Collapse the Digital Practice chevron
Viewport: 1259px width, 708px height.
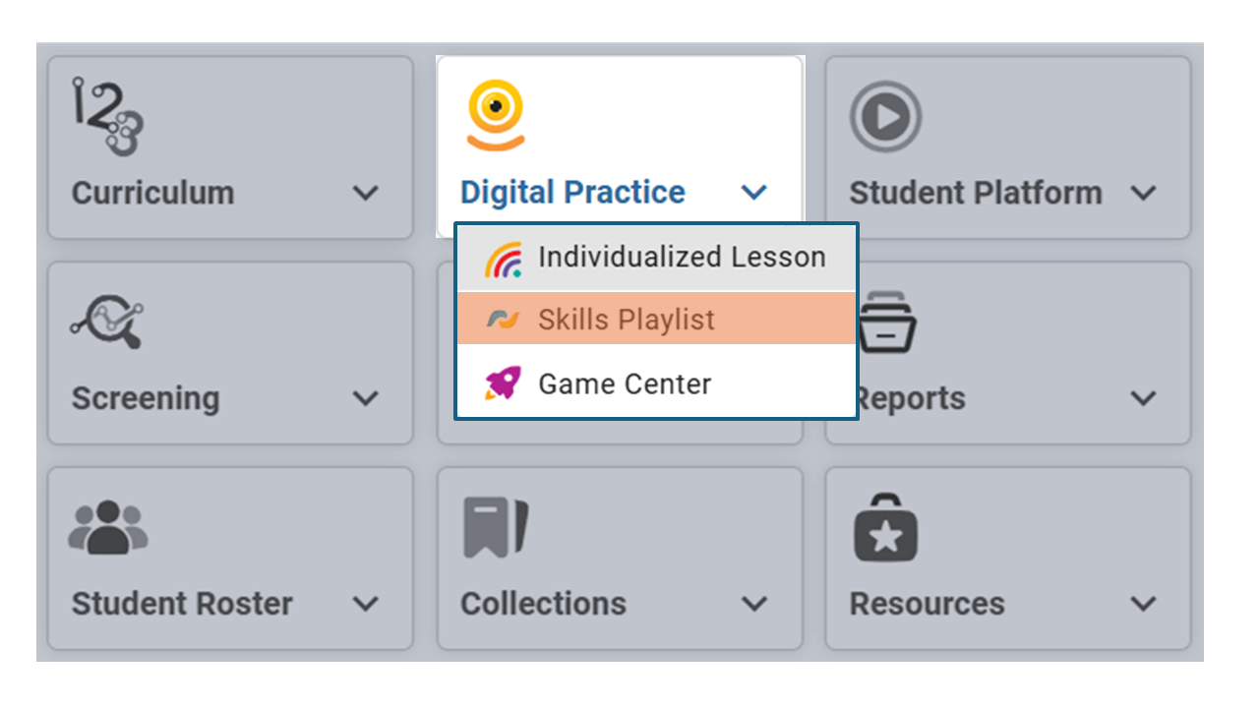point(754,193)
